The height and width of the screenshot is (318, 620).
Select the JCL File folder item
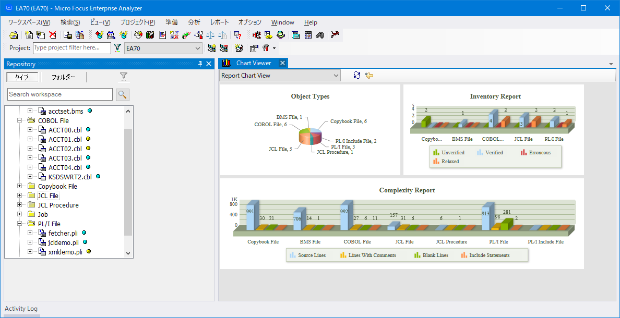(x=48, y=195)
